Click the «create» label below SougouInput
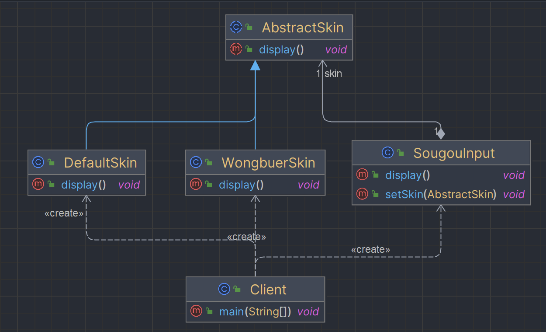 [370, 249]
